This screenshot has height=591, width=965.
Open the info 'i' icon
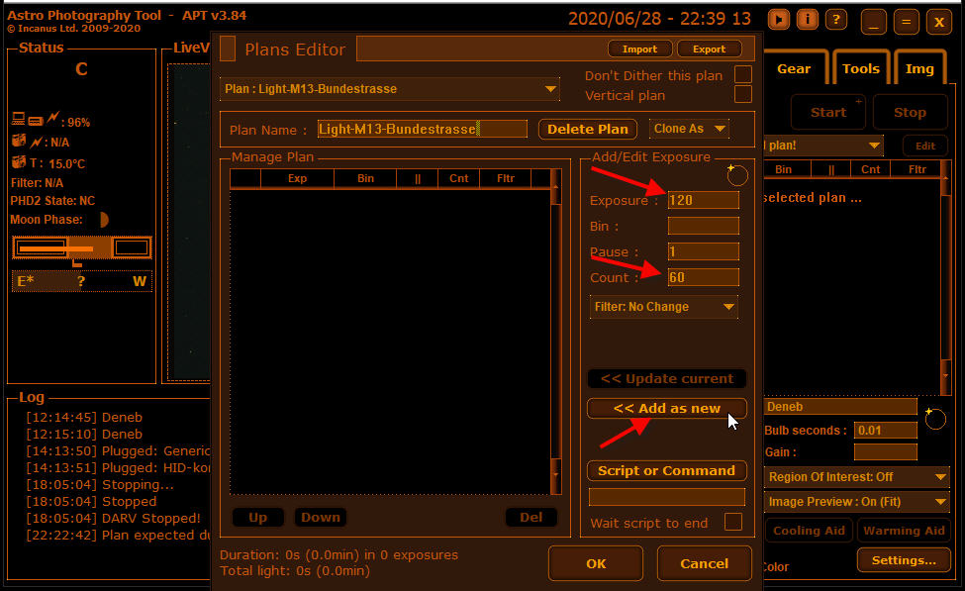(x=808, y=20)
